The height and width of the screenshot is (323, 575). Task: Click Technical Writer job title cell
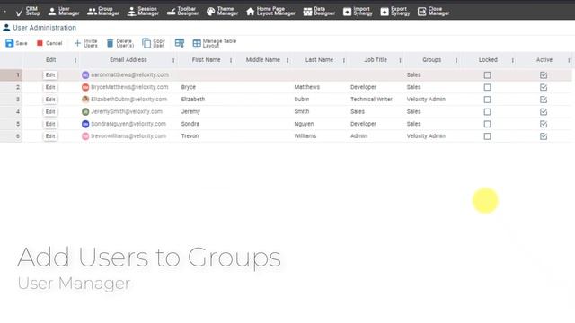tap(371, 100)
